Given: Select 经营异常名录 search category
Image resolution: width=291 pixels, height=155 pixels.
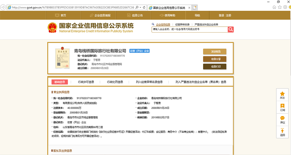Looking at the screenshot, I should tap(182, 24).
